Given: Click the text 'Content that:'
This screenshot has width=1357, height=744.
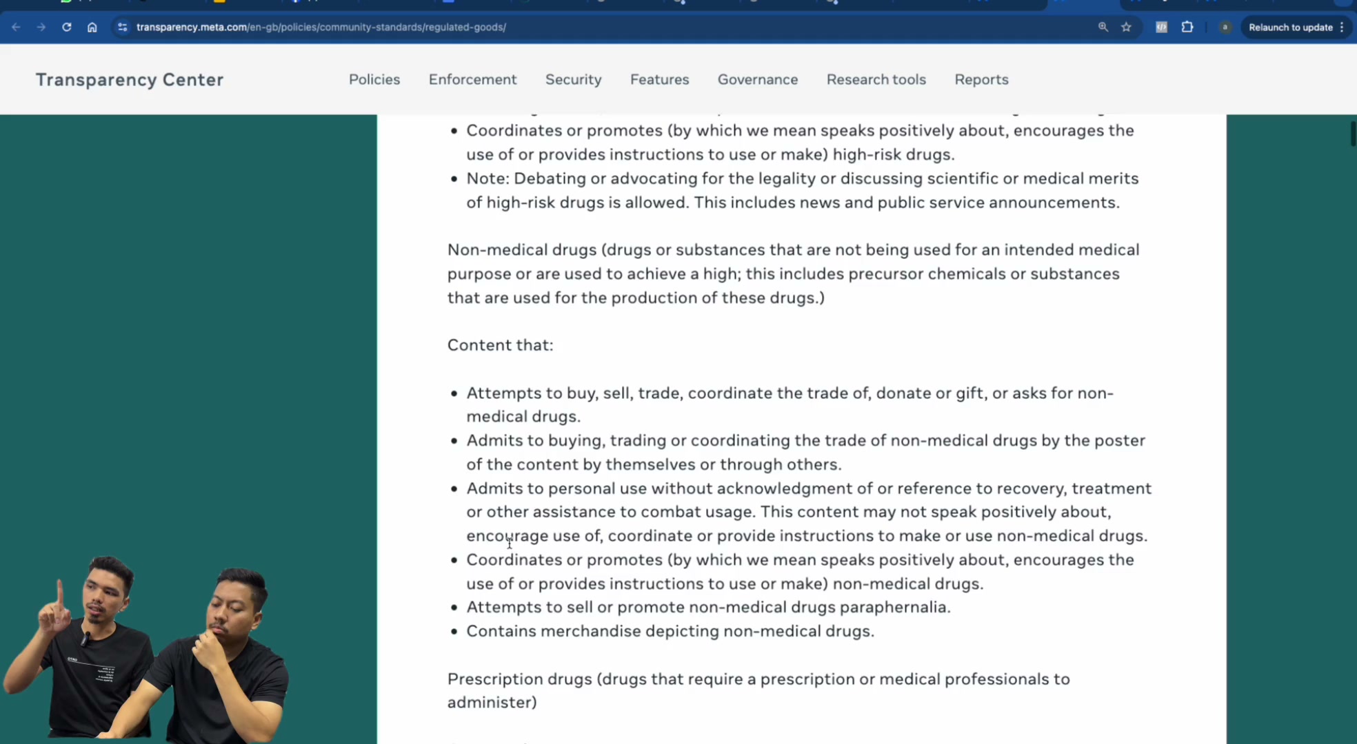Looking at the screenshot, I should click(501, 345).
